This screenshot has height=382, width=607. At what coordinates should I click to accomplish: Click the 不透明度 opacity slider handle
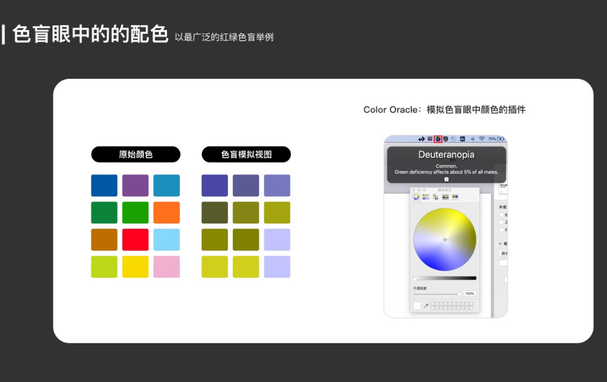coord(459,294)
